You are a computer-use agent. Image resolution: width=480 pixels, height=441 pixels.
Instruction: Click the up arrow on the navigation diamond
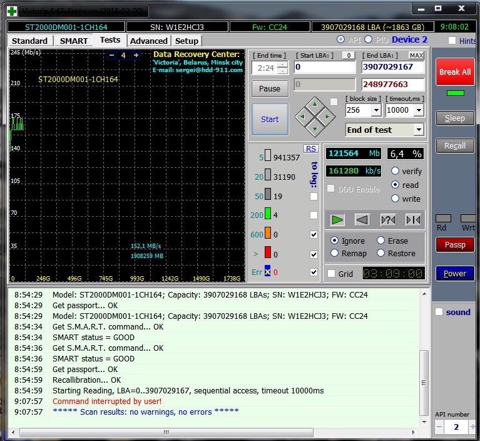315,104
